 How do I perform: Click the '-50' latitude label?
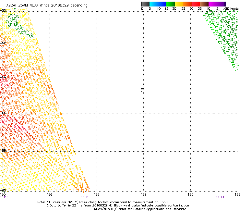pyautogui.click(x=3, y=11)
